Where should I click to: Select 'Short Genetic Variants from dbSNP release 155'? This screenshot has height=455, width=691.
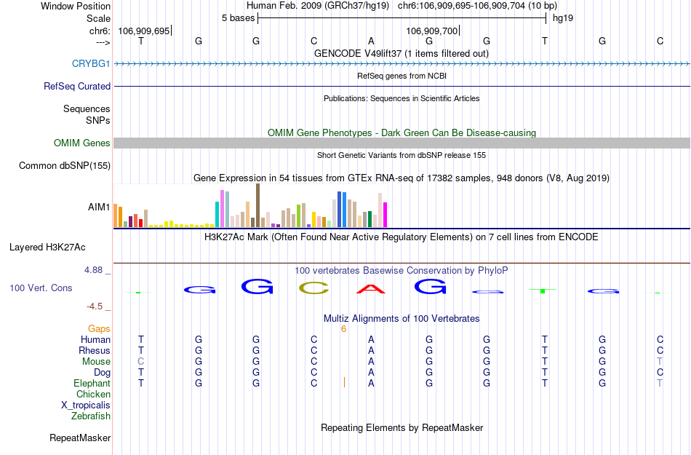402,155
